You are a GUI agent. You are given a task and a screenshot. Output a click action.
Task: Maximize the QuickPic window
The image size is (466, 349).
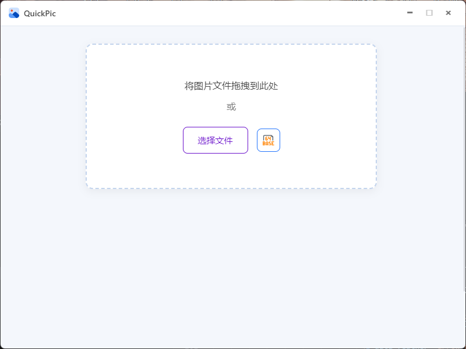point(429,12)
